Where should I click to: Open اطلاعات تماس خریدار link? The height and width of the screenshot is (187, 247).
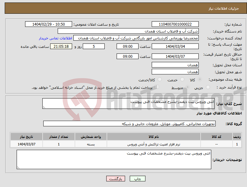(55, 38)
